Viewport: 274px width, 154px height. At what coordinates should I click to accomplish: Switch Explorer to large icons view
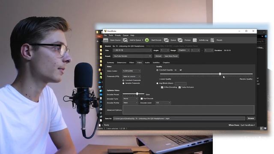(265, 128)
